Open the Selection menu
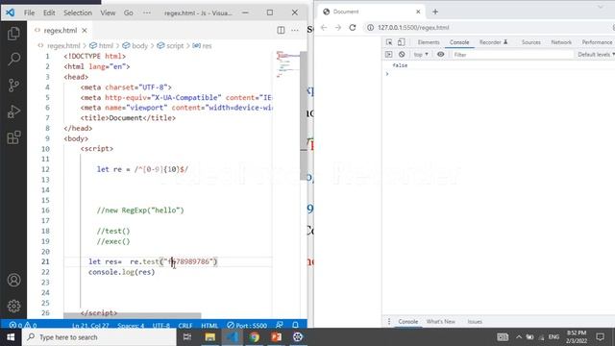Viewport: 615px width, 346px height. (78, 12)
